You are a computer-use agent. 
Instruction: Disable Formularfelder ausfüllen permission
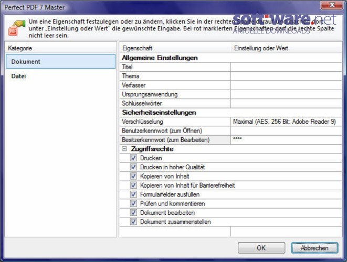tap(133, 194)
